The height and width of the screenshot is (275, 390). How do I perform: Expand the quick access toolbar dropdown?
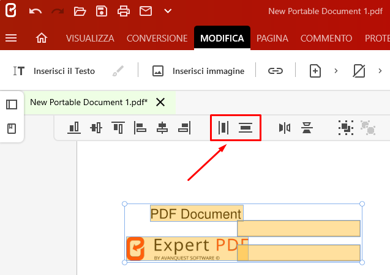[x=168, y=11]
